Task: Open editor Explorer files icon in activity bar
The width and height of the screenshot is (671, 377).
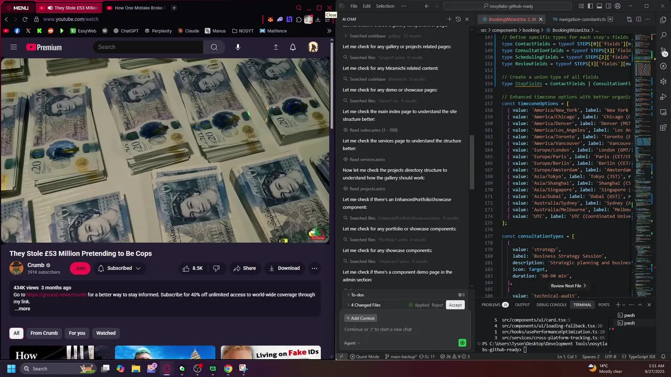Action: click(664, 20)
